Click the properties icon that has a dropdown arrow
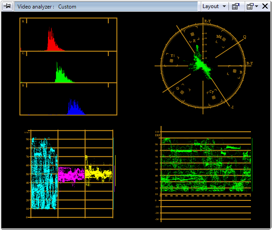Screen dimensions: 272x230 250,6
